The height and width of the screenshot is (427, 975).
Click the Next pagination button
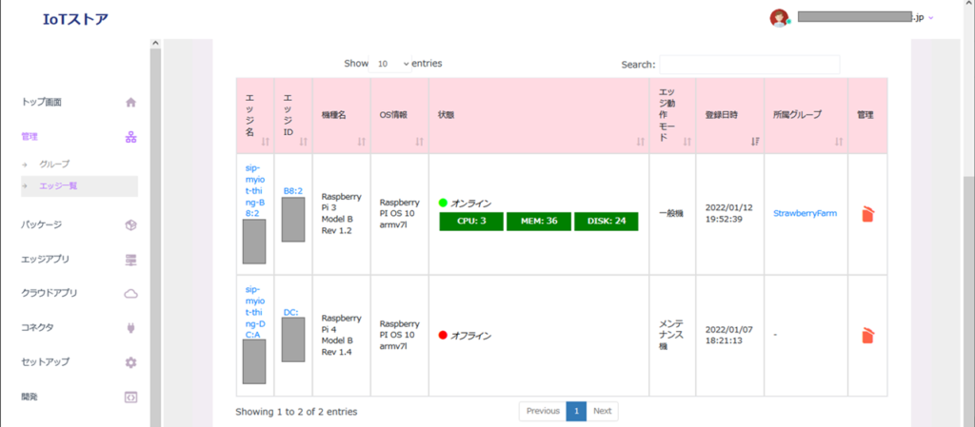tap(602, 411)
